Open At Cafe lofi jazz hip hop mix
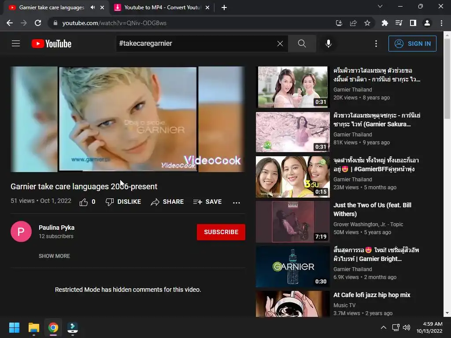 tap(372, 295)
